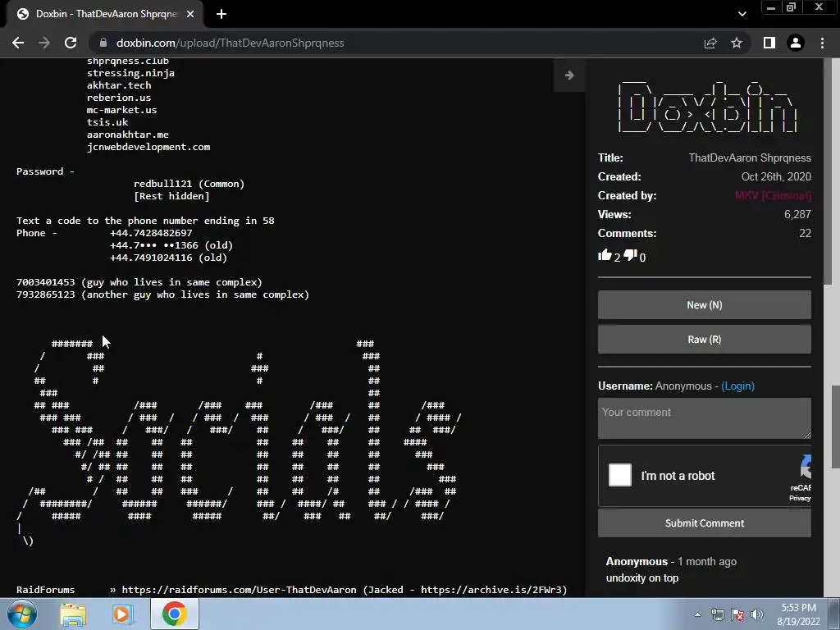840x630 pixels.
Task: Click the Anonymous commenter name
Action: (637, 561)
